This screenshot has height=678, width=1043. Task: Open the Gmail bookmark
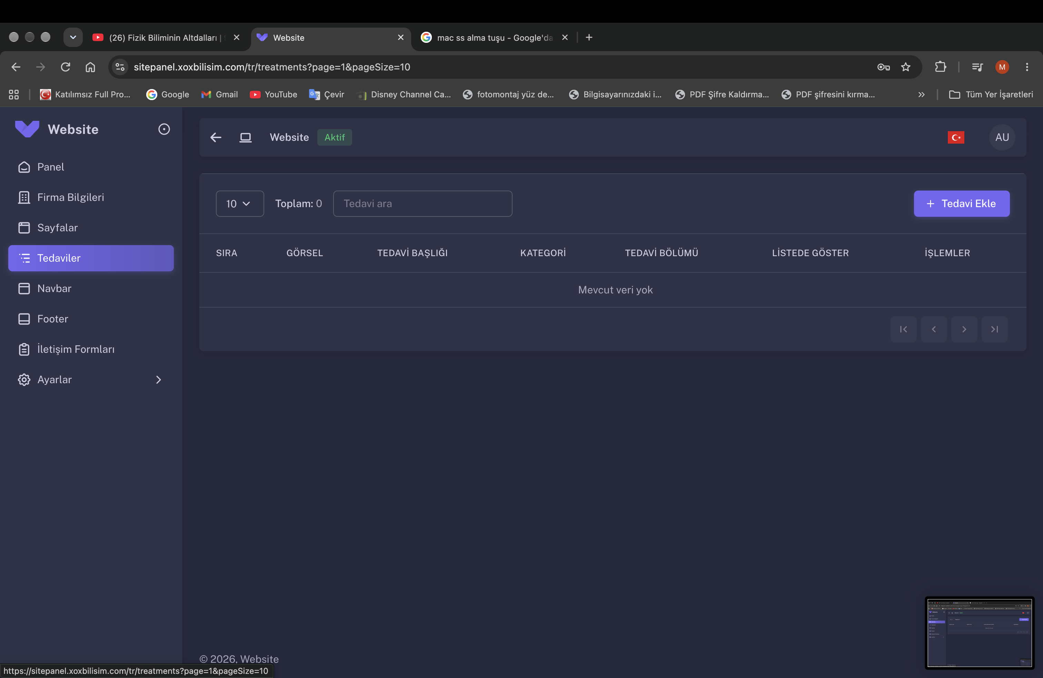pyautogui.click(x=220, y=94)
